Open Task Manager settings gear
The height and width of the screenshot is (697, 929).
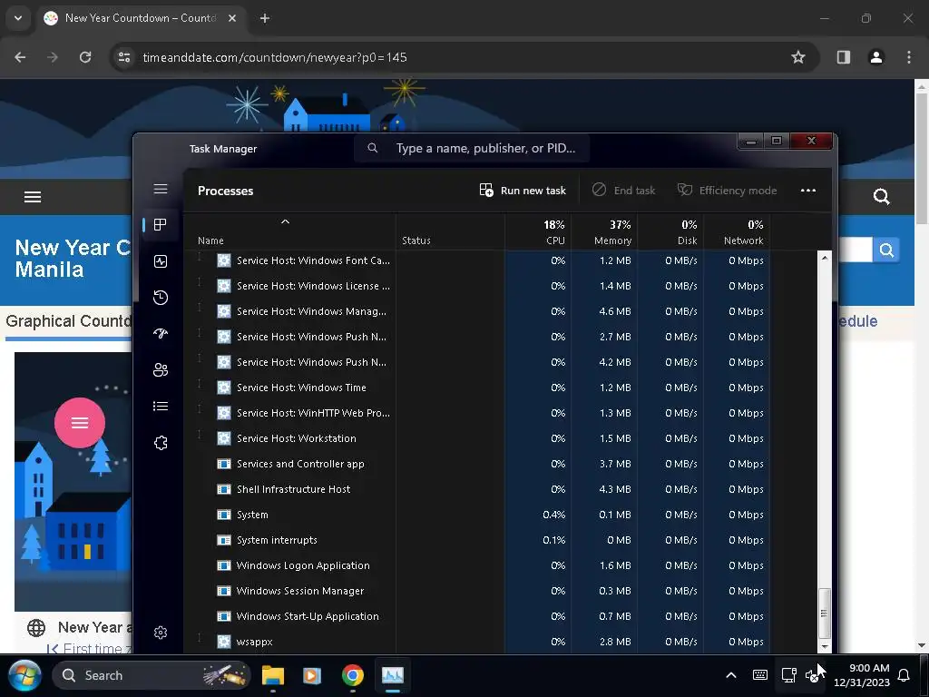[161, 633]
